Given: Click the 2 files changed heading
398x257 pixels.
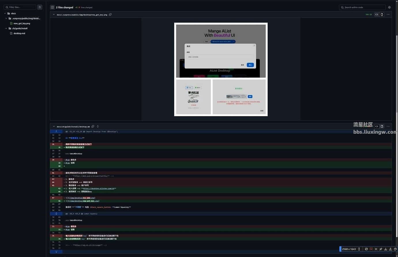Looking at the screenshot, I should 65,7.
